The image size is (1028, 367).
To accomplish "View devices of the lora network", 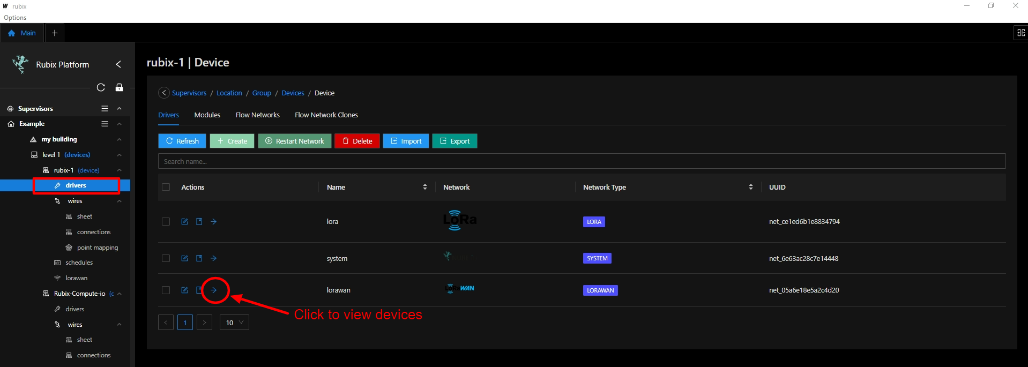I will pos(213,221).
